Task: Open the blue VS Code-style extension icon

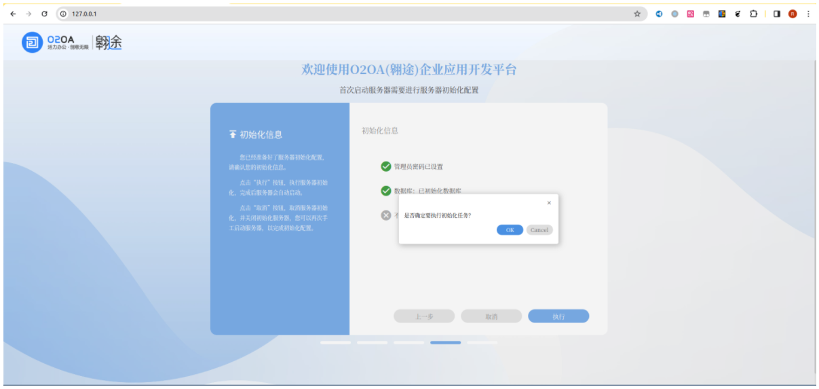Action: point(659,14)
